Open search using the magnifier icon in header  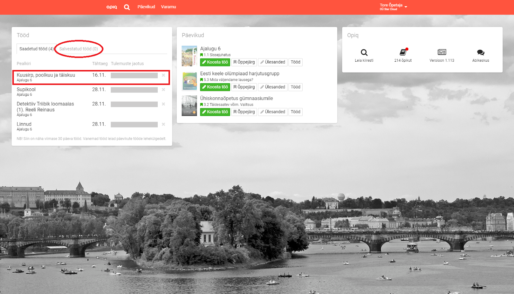[127, 7]
